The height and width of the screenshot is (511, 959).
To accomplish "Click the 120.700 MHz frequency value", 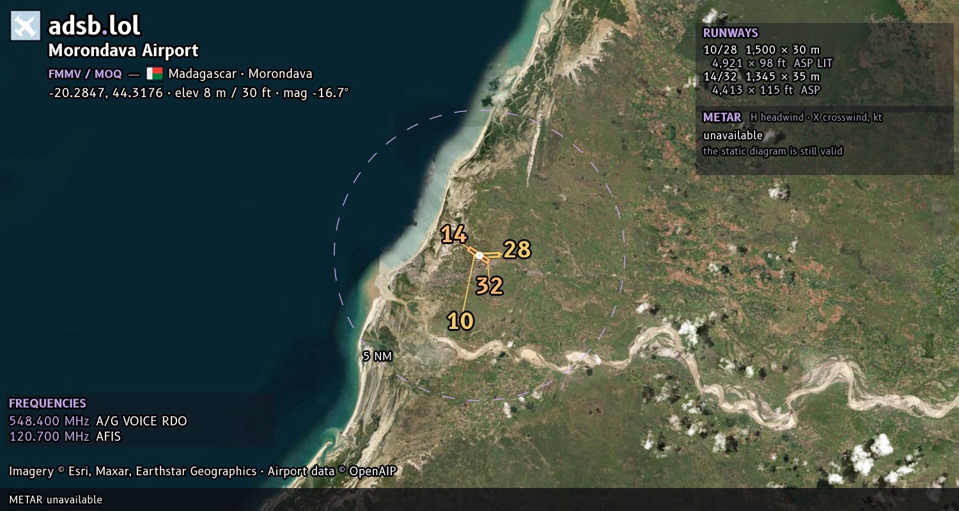I will (49, 437).
